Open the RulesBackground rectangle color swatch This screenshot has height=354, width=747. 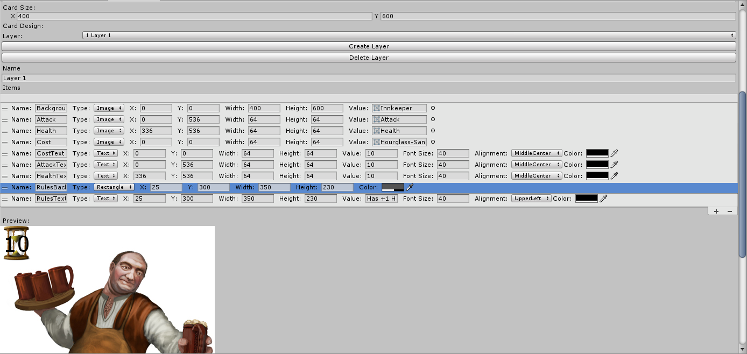click(x=393, y=187)
